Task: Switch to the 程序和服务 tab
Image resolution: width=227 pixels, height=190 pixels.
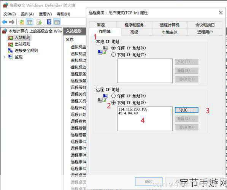Action: [134, 25]
